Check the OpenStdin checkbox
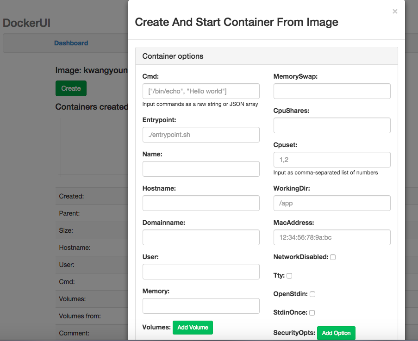Image resolution: width=418 pixels, height=341 pixels. [312, 294]
